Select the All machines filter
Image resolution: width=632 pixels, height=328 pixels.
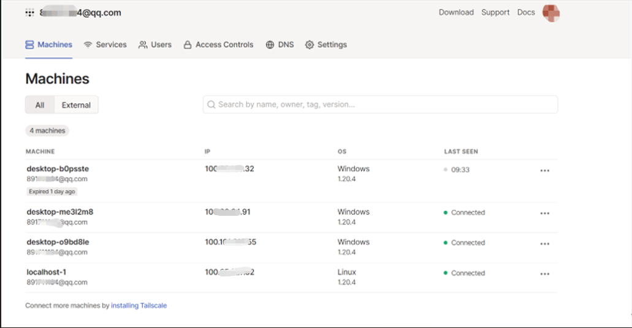tap(40, 105)
